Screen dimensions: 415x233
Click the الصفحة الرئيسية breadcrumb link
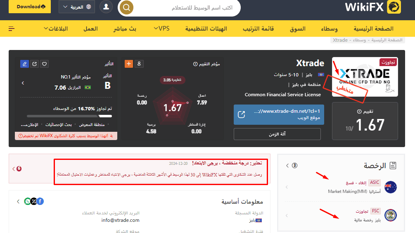[387, 40]
